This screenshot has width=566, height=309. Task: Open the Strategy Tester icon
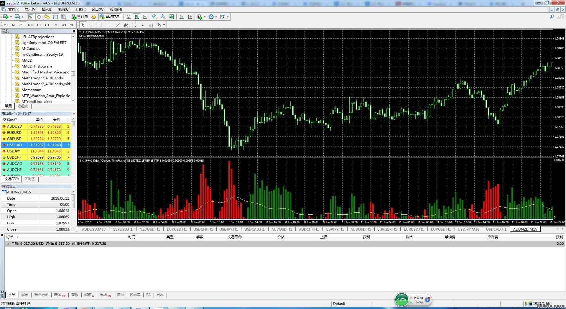[64, 17]
